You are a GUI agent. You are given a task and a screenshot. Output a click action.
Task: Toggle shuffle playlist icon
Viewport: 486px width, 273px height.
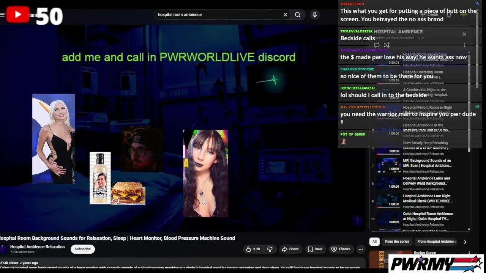tap(387, 45)
